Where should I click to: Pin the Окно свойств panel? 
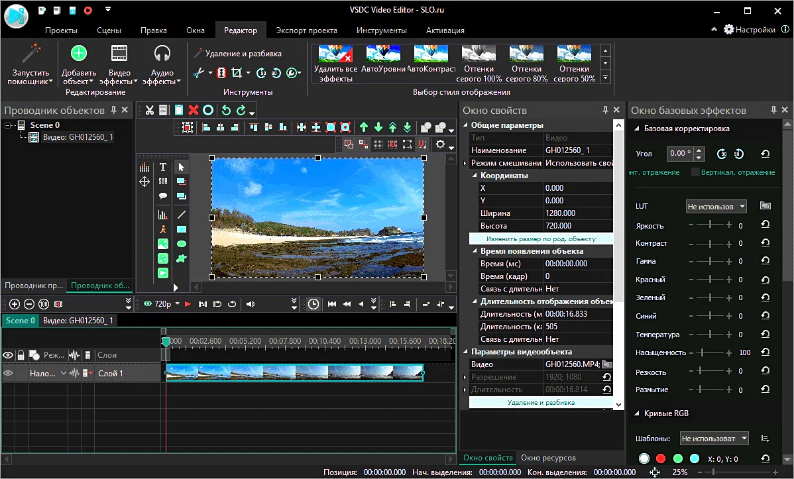(605, 110)
